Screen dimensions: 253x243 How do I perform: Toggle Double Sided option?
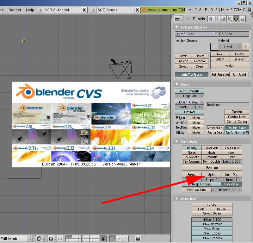click(237, 128)
